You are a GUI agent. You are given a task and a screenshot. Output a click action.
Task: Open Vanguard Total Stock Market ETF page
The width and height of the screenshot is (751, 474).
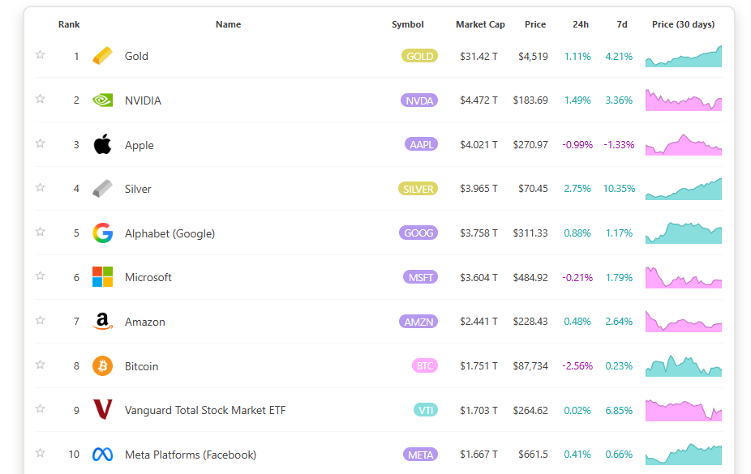point(204,410)
